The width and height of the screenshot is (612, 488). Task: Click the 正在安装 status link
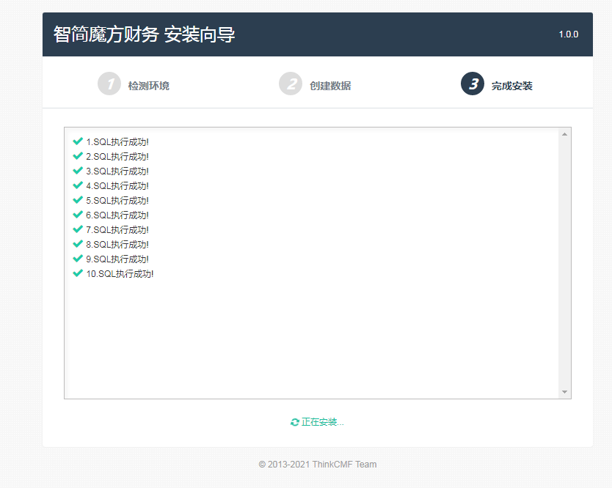coord(319,421)
